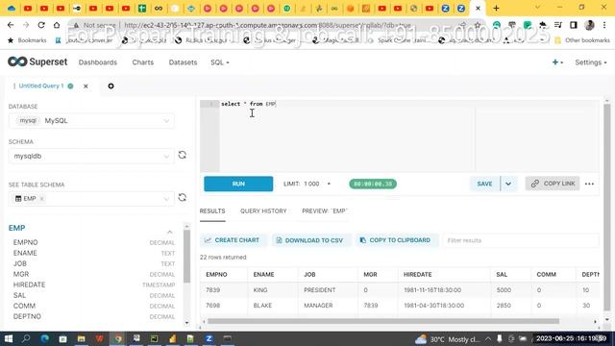The image size is (615, 346).
Task: Remove the EMP table selection
Action: coord(42,199)
